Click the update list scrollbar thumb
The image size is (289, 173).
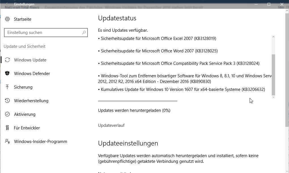(273, 74)
